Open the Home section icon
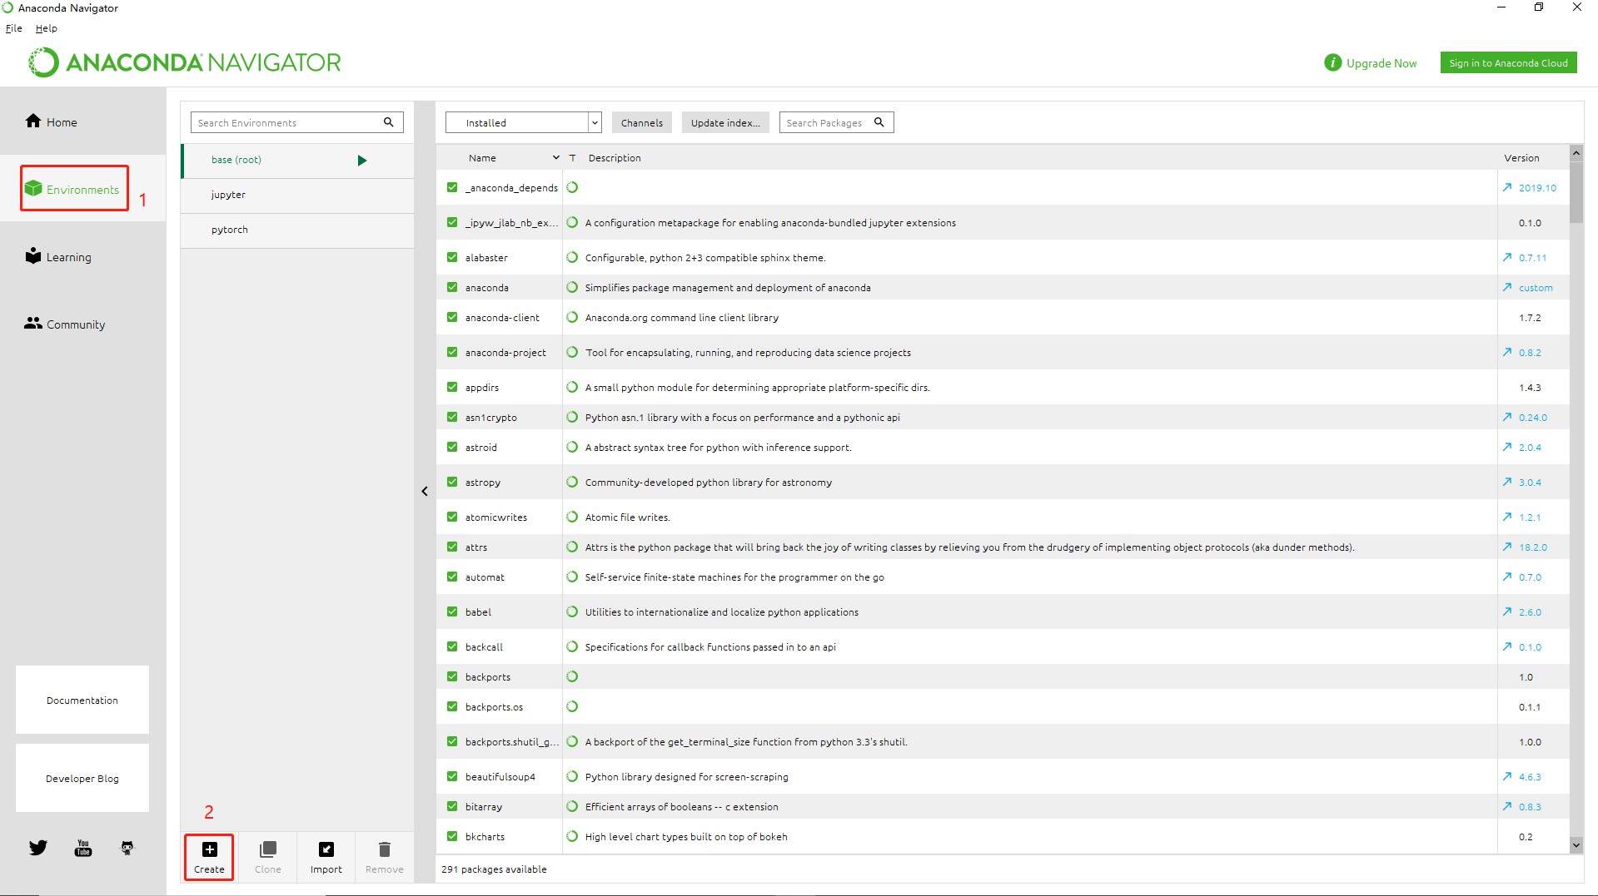The image size is (1598, 896). [33, 121]
